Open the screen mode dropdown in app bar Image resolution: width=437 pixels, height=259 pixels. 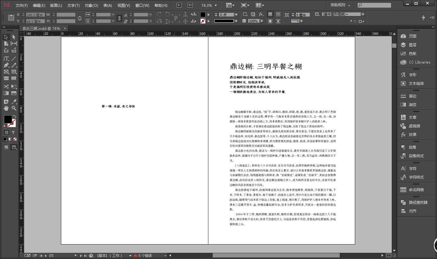click(x=245, y=5)
